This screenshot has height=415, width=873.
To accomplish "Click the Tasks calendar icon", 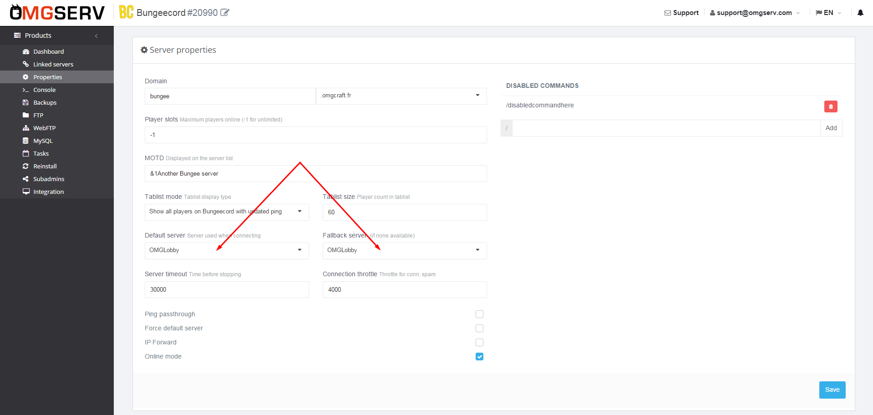I will [26, 153].
